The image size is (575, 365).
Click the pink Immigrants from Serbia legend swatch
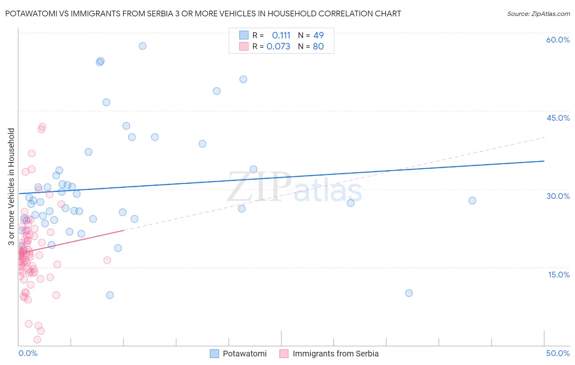pos(284,354)
